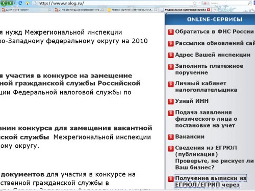The image size is (255, 191).
Task: Click bold text гражданской службы Российской
Action: coord(78,84)
